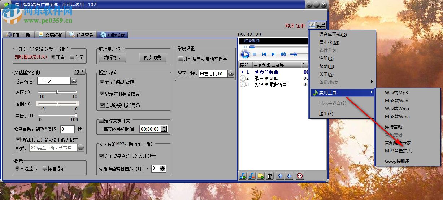
Task: Click the remove song icon below playlist
Action: pos(252,176)
